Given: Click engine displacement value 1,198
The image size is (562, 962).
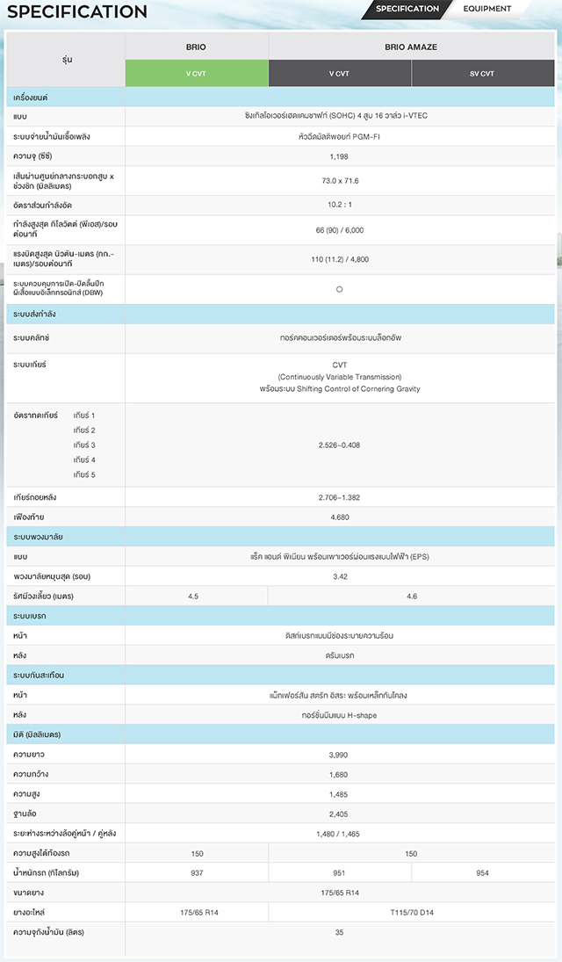Looking at the screenshot, I should coord(339,156).
